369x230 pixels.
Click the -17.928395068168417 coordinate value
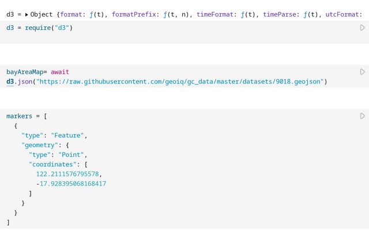[x=71, y=184]
